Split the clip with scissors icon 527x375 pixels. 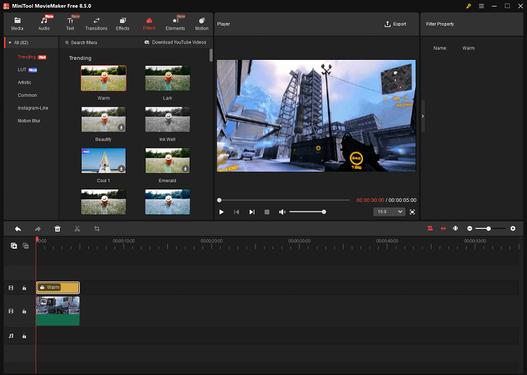click(77, 229)
